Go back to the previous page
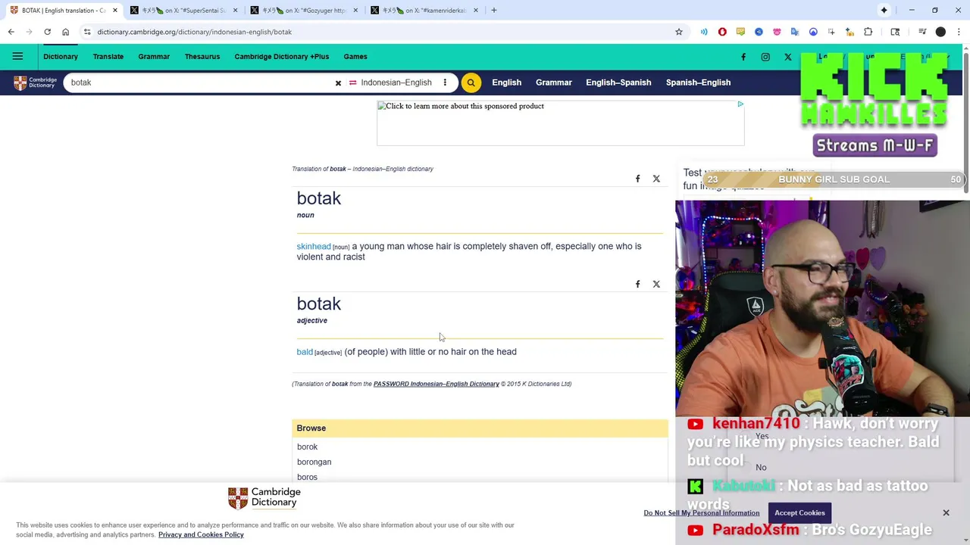 point(11,32)
